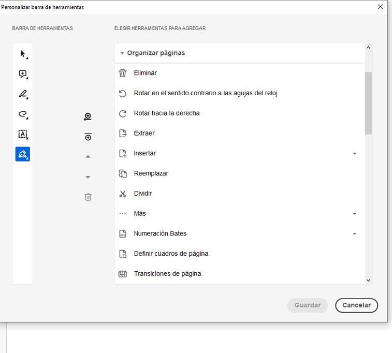The image size is (392, 353).
Task: Expand the Más dropdown arrow
Action: tap(355, 214)
